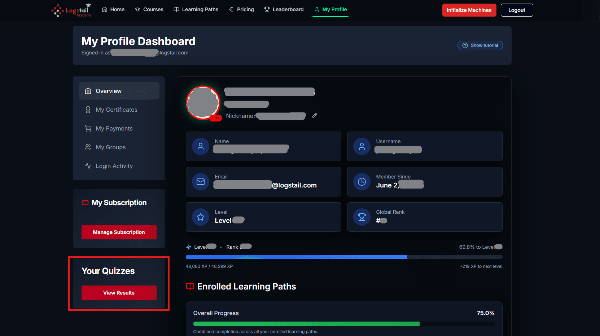Click the Edit badge on profile avatar

coord(216,118)
